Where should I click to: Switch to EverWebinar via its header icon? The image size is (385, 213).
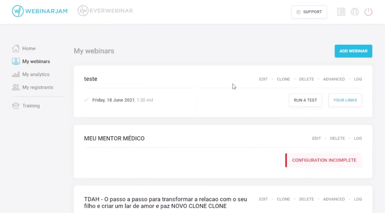(83, 10)
